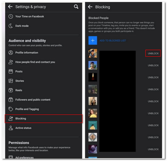Tap the moon icon for Dark mode
This screenshot has height=161, width=167.
click(11, 26)
